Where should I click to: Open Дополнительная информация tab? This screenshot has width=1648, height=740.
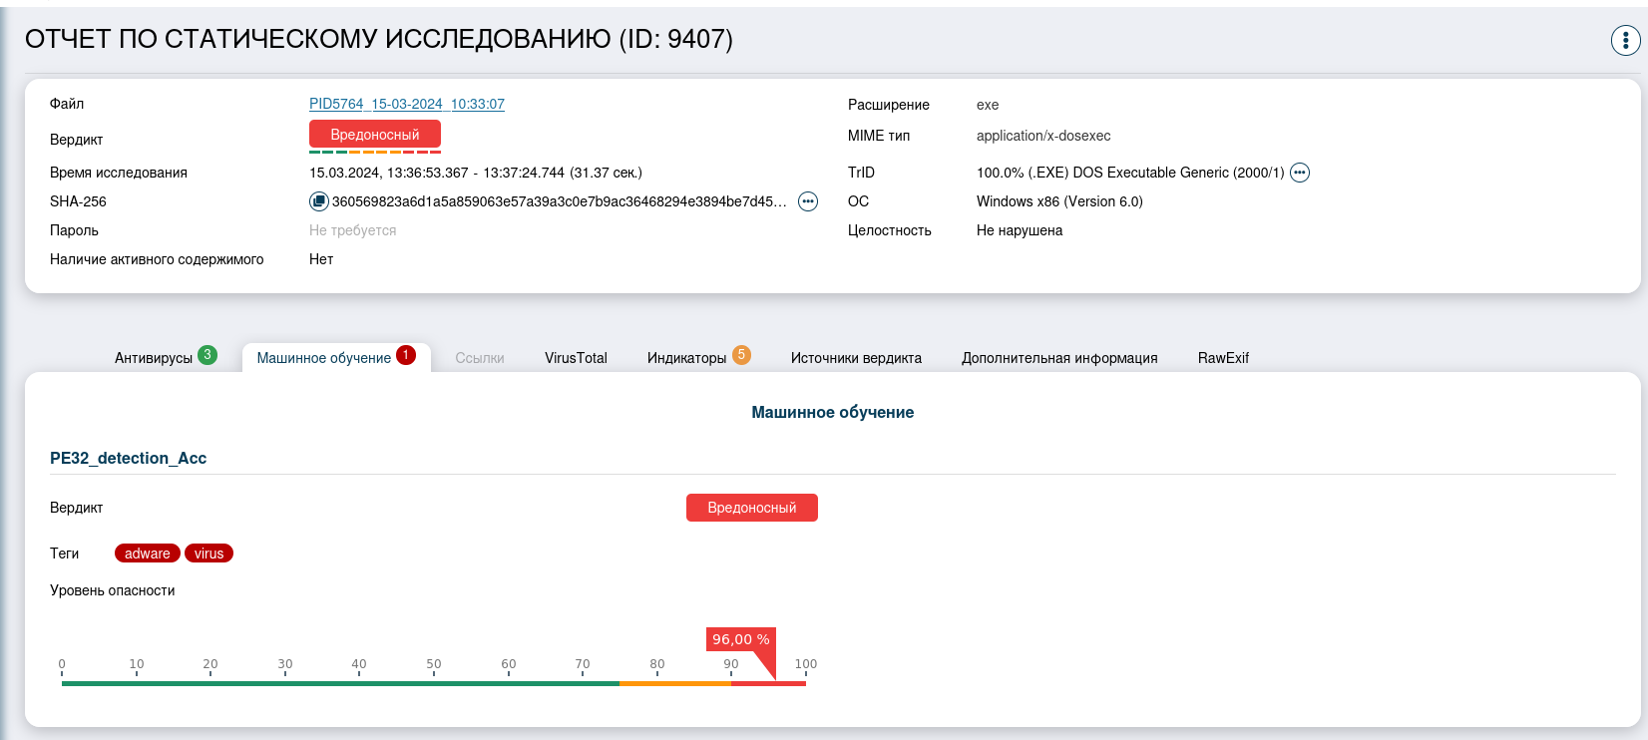[1059, 358]
